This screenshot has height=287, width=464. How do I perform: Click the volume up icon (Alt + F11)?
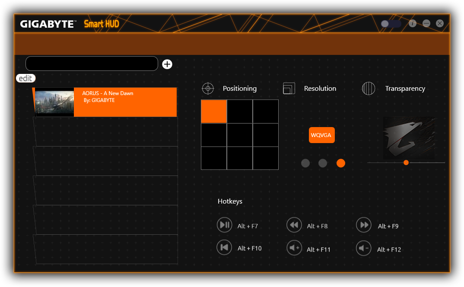(x=294, y=248)
